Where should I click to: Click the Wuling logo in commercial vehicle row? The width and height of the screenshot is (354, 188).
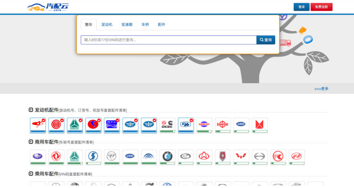coord(241,156)
